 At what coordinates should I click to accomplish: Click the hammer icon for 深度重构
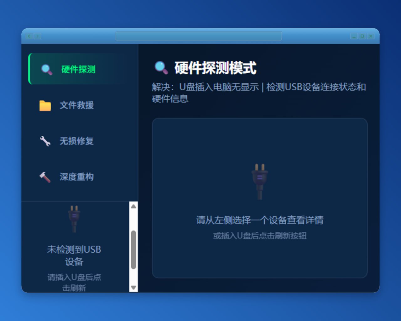[x=45, y=177]
